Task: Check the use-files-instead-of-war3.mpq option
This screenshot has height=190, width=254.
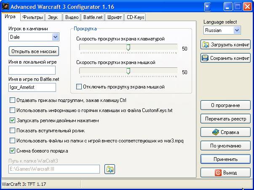Action: (x=12, y=141)
